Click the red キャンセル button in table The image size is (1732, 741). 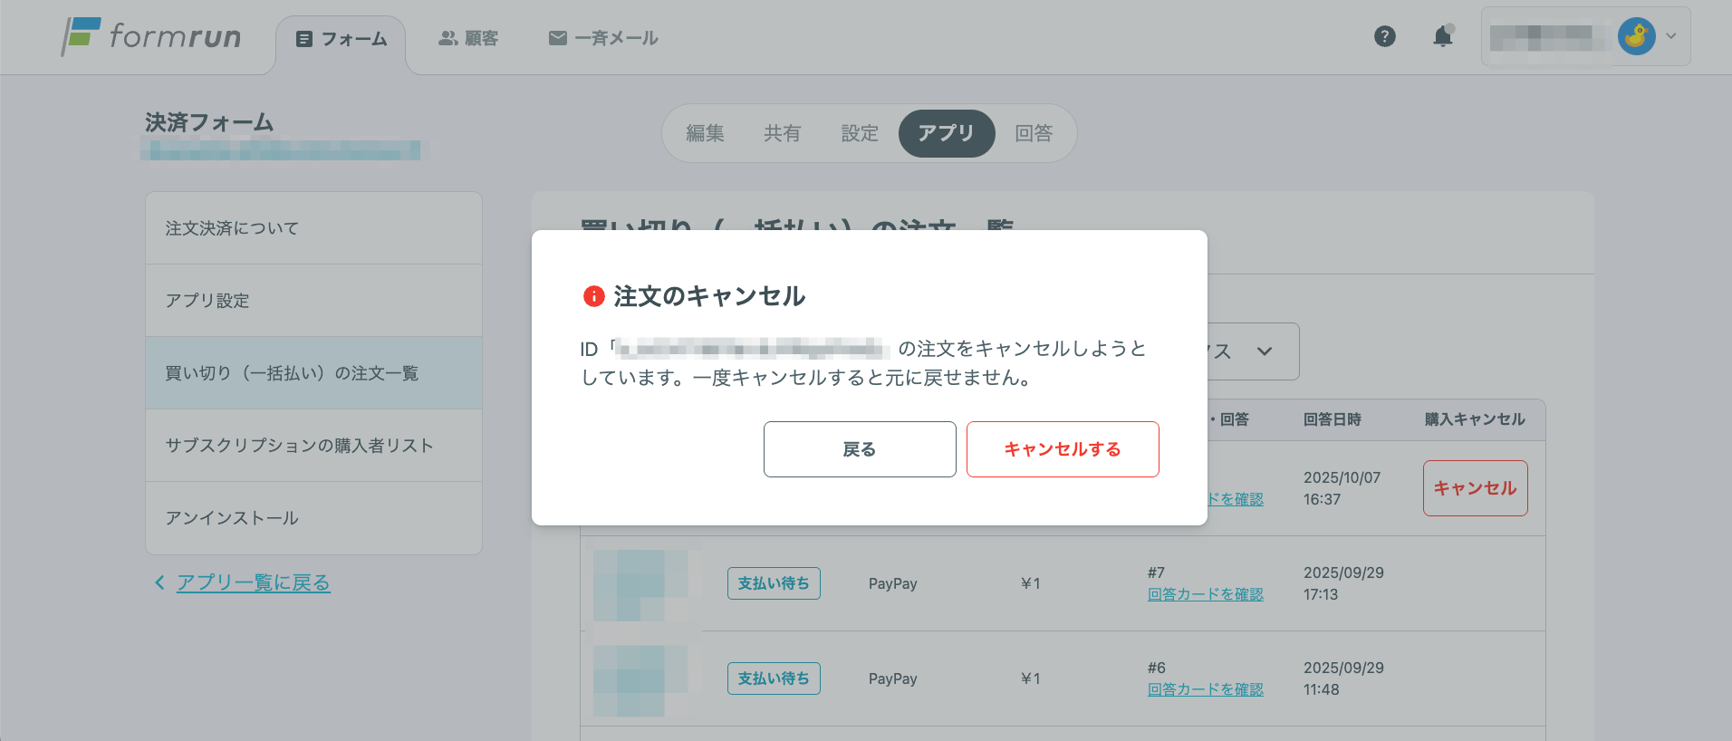(1475, 488)
